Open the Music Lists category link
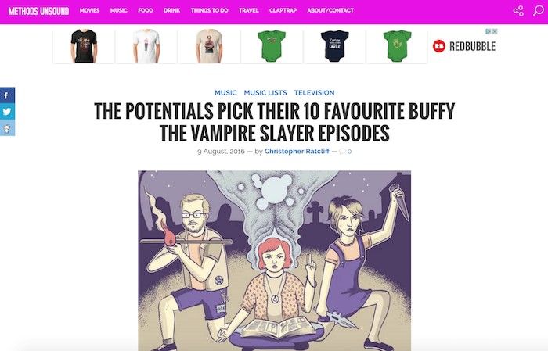The width and height of the screenshot is (548, 351). 265,93
